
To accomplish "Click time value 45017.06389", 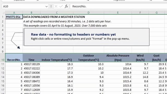I will pos(32,77).
